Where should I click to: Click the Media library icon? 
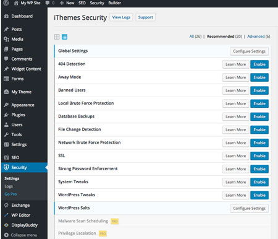(6, 39)
